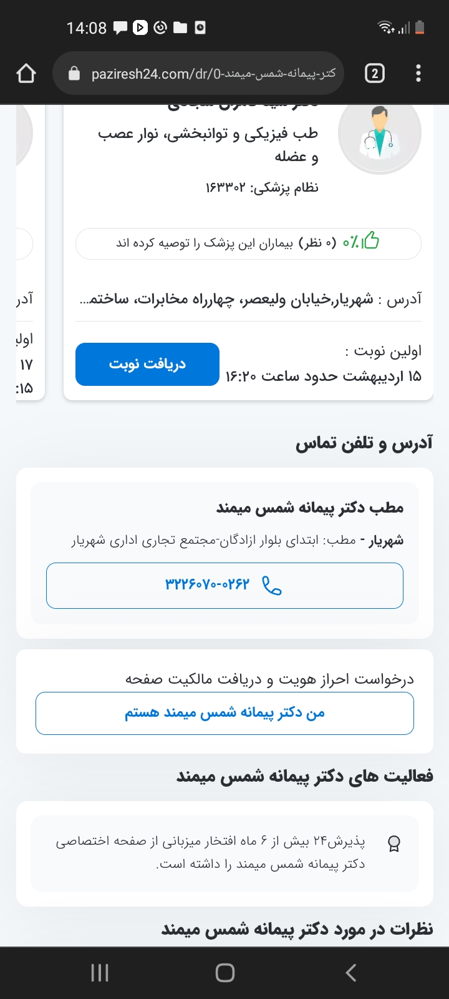This screenshot has width=449, height=999.
Task: Open the tab switcher showing 2 tabs
Action: pos(374,74)
